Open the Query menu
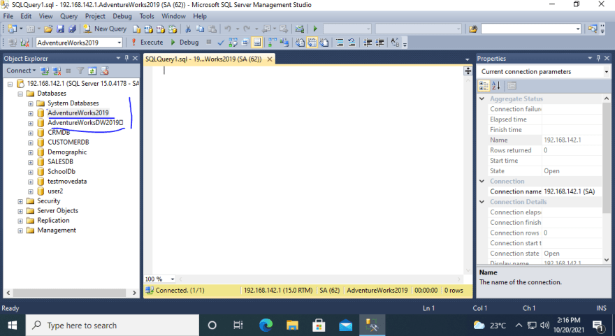 click(x=68, y=16)
